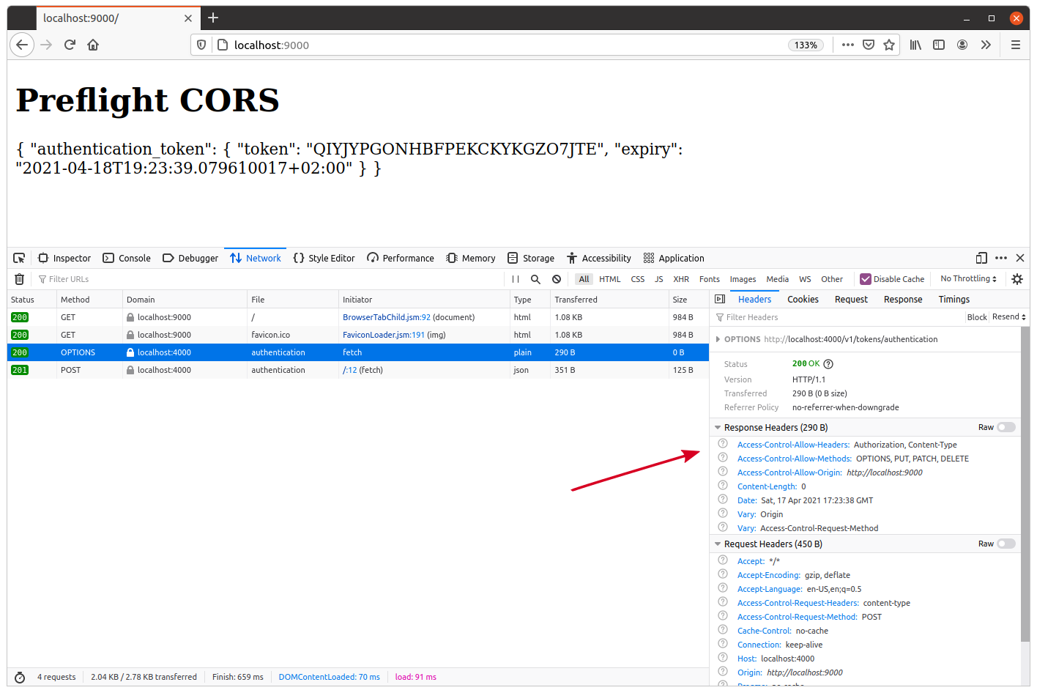Image resolution: width=1037 pixels, height=693 pixels.
Task: Open the Timings tab in details panel
Action: 954,300
